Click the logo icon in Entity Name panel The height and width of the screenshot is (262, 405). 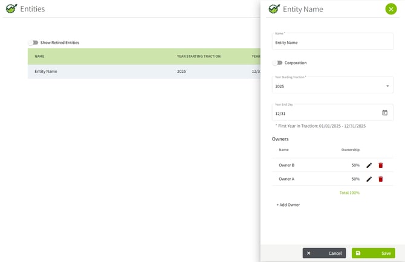(274, 9)
